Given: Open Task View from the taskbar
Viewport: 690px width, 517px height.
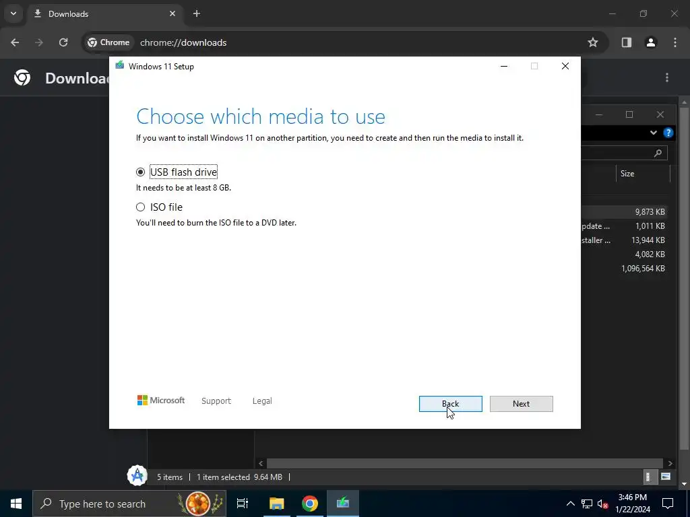Looking at the screenshot, I should pos(243,504).
